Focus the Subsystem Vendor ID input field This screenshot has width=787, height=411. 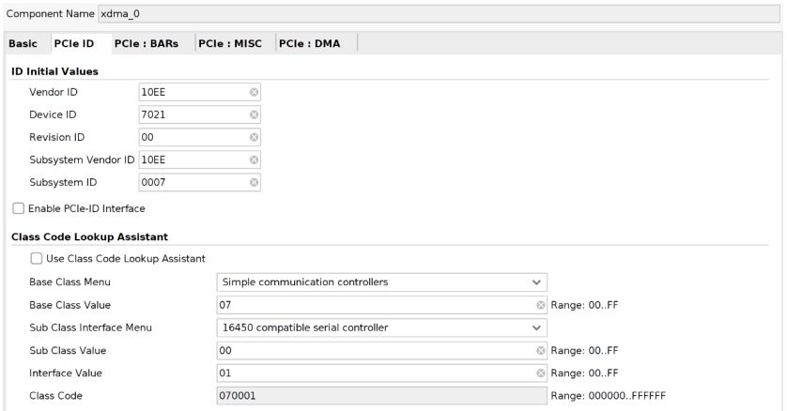[x=200, y=160]
